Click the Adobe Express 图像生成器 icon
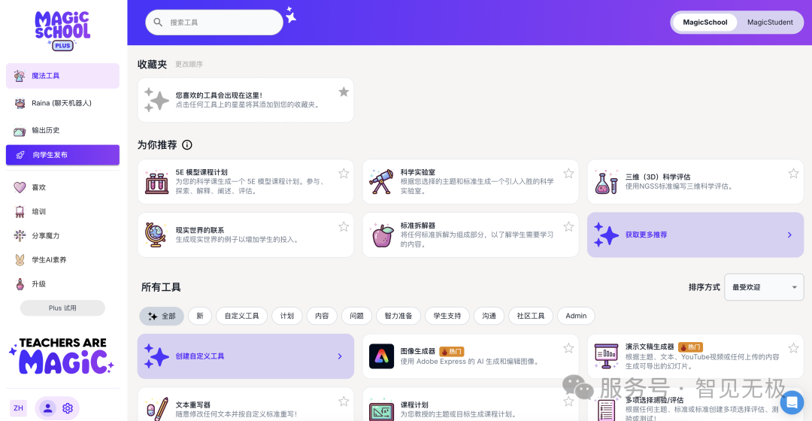Screen dimensions: 812x421 click(x=381, y=356)
